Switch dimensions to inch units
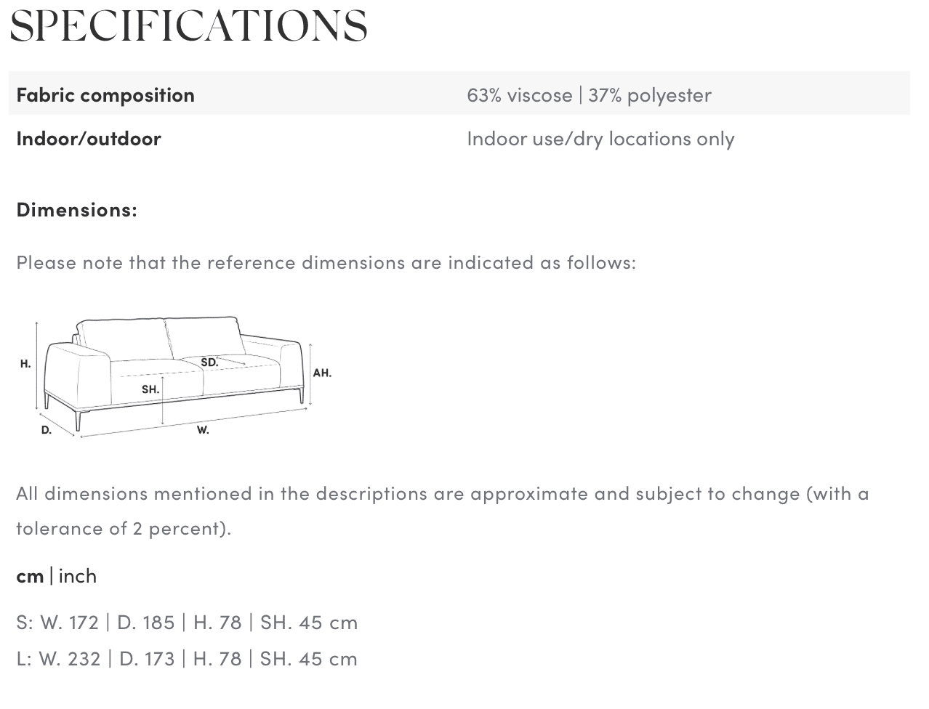 [x=78, y=576]
